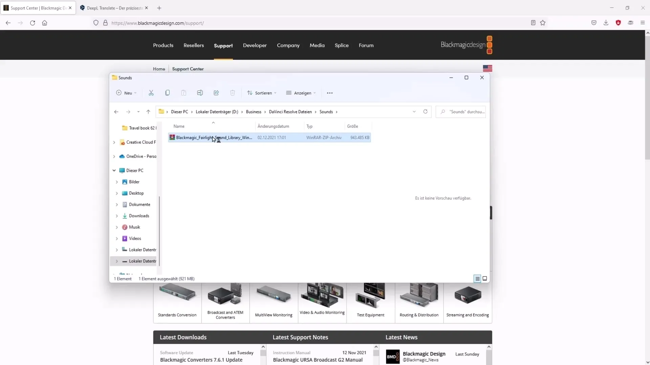Click the Blackmagic_Fairlight_Sound_Library file
650x365 pixels.
pyautogui.click(x=214, y=137)
